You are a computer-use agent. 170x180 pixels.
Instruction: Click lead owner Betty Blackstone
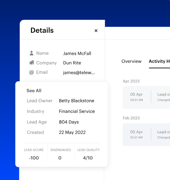76,101
